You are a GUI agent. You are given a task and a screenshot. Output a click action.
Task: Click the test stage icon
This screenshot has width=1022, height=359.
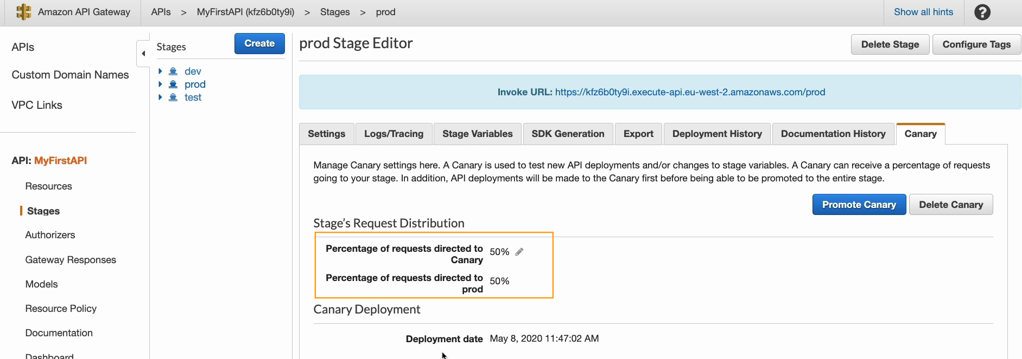click(x=173, y=97)
